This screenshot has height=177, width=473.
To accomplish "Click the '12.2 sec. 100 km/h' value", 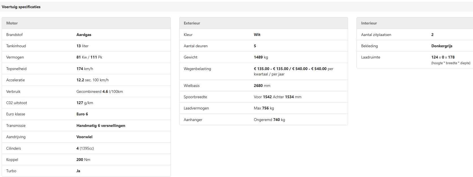I will pyautogui.click(x=92, y=80).
